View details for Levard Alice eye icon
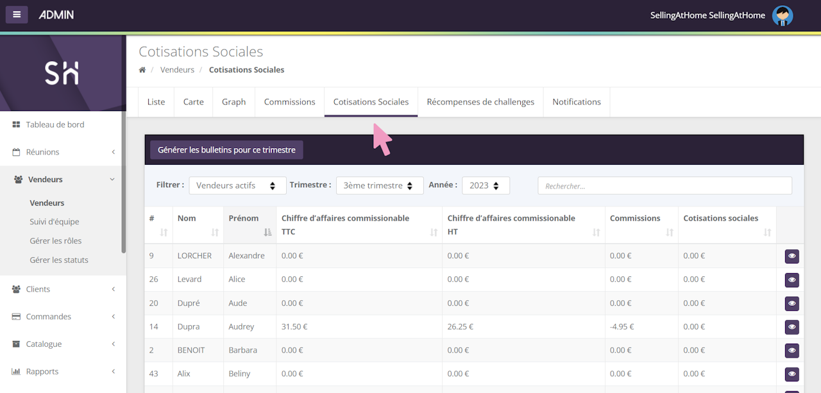Image resolution: width=821 pixels, height=393 pixels. [x=792, y=280]
